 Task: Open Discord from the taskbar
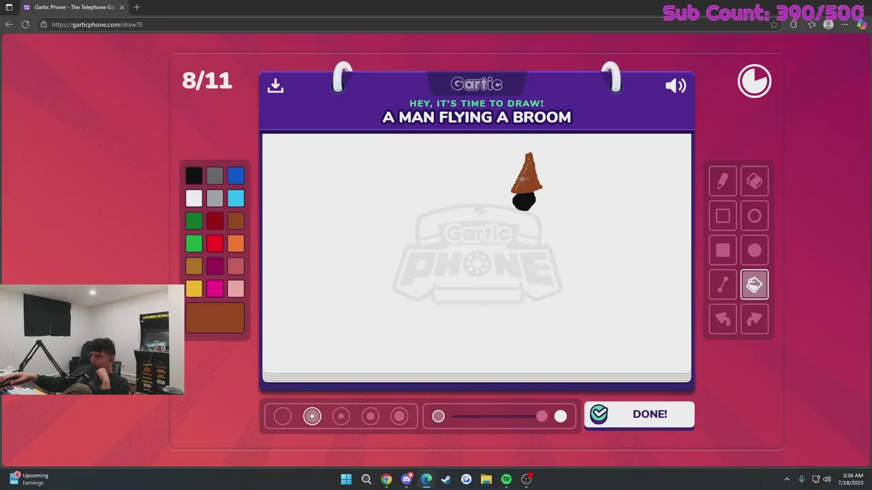407,479
